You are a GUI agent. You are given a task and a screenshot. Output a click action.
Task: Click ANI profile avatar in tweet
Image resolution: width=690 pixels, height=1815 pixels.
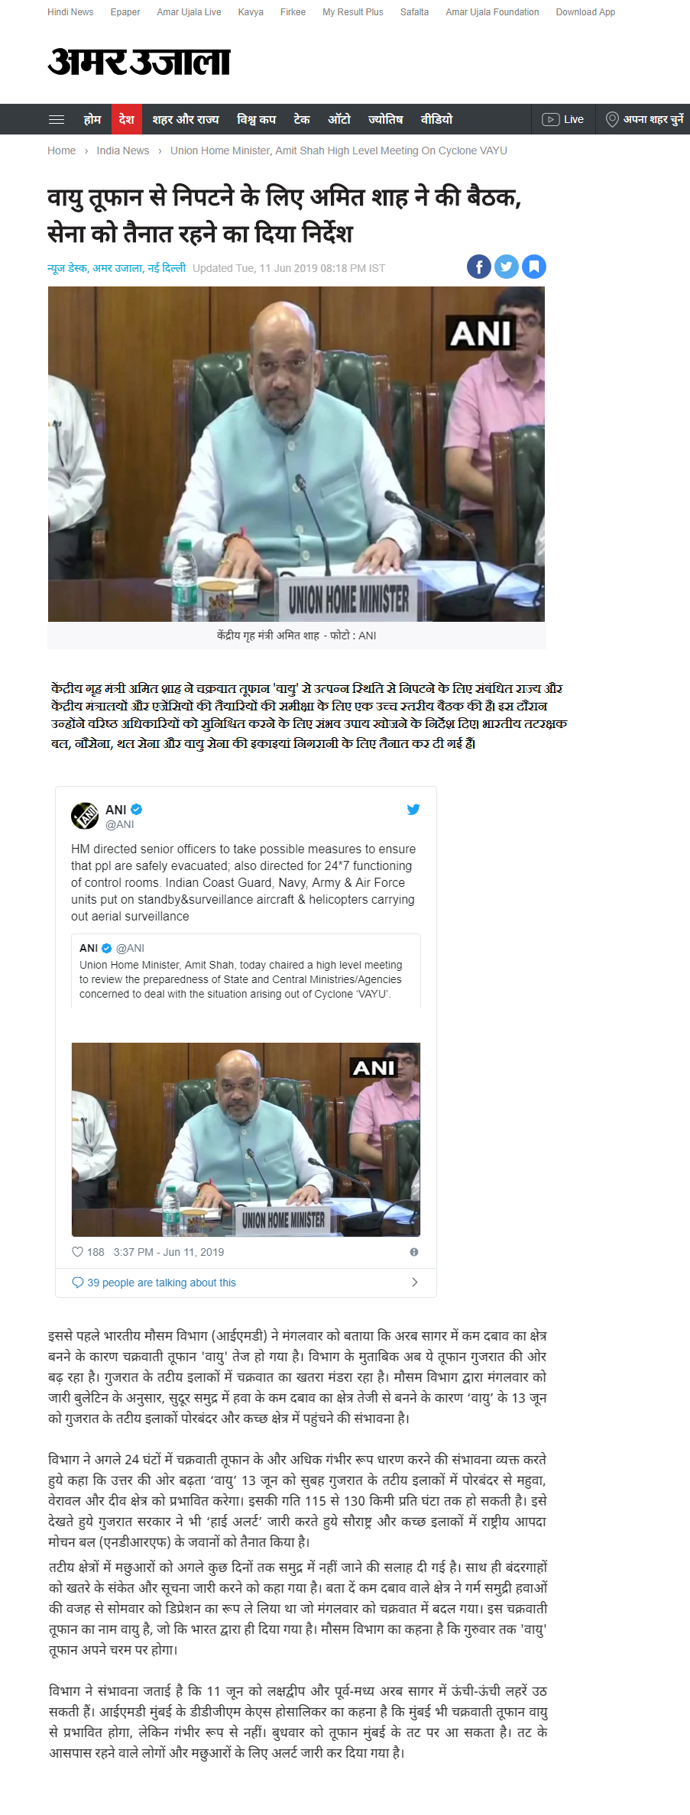point(85,816)
